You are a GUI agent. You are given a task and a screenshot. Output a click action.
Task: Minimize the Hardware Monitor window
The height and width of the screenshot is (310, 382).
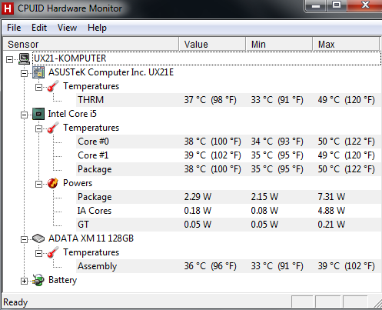[315, 5]
